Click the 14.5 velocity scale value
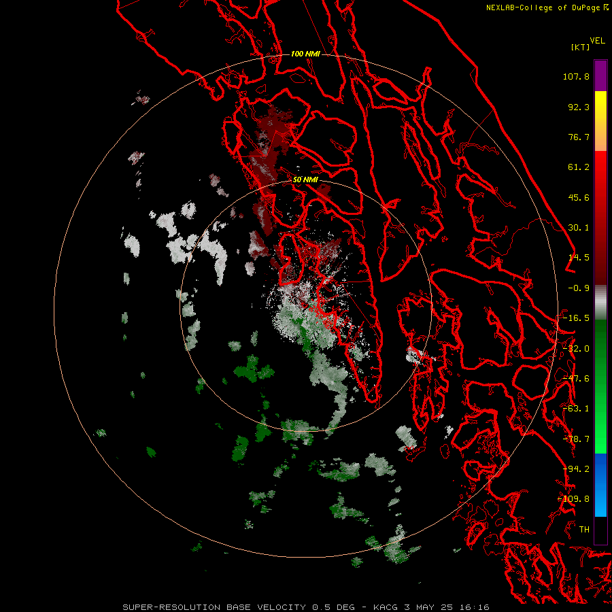The height and width of the screenshot is (612, 612). (579, 258)
